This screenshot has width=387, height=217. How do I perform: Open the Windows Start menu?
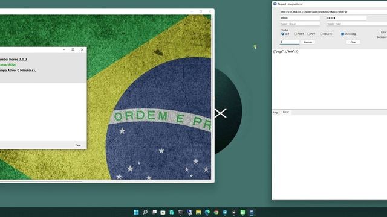pos(136,212)
